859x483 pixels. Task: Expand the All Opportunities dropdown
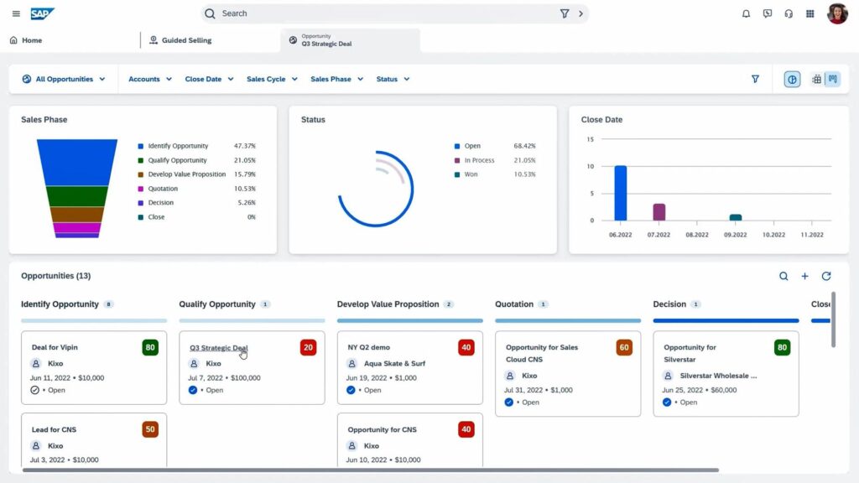65,78
